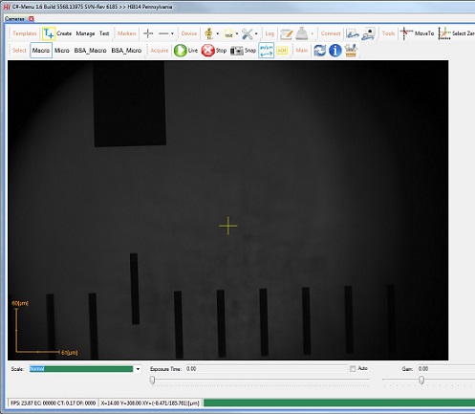The height and width of the screenshot is (414, 475).
Task: Close the Cameras tab with red X
Action: tap(32, 19)
